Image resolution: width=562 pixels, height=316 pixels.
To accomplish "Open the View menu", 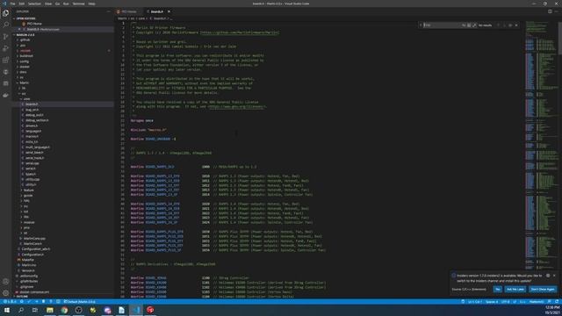I will [x=48, y=4].
